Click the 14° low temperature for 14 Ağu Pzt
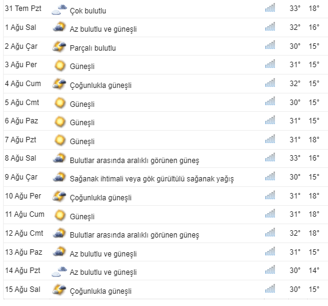 point(314,271)
